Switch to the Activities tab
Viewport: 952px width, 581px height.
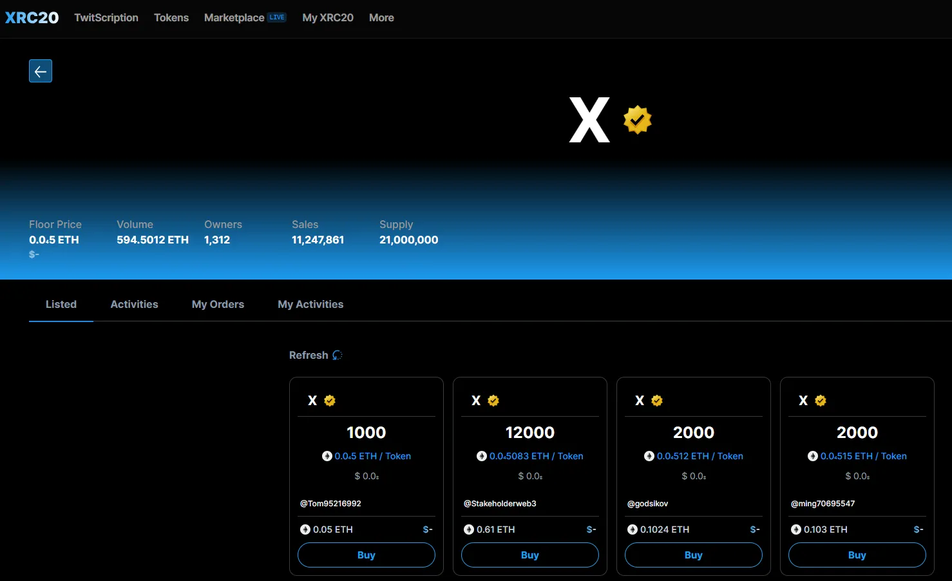coord(134,304)
